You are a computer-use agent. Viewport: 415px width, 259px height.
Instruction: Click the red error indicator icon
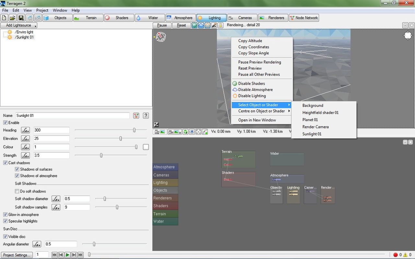(395, 255)
